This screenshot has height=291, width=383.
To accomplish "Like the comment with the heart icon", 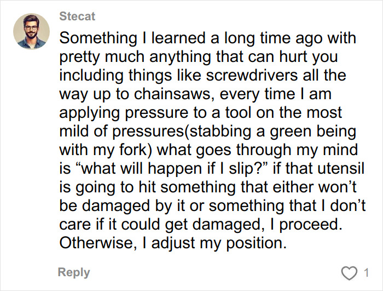I will pos(348,273).
